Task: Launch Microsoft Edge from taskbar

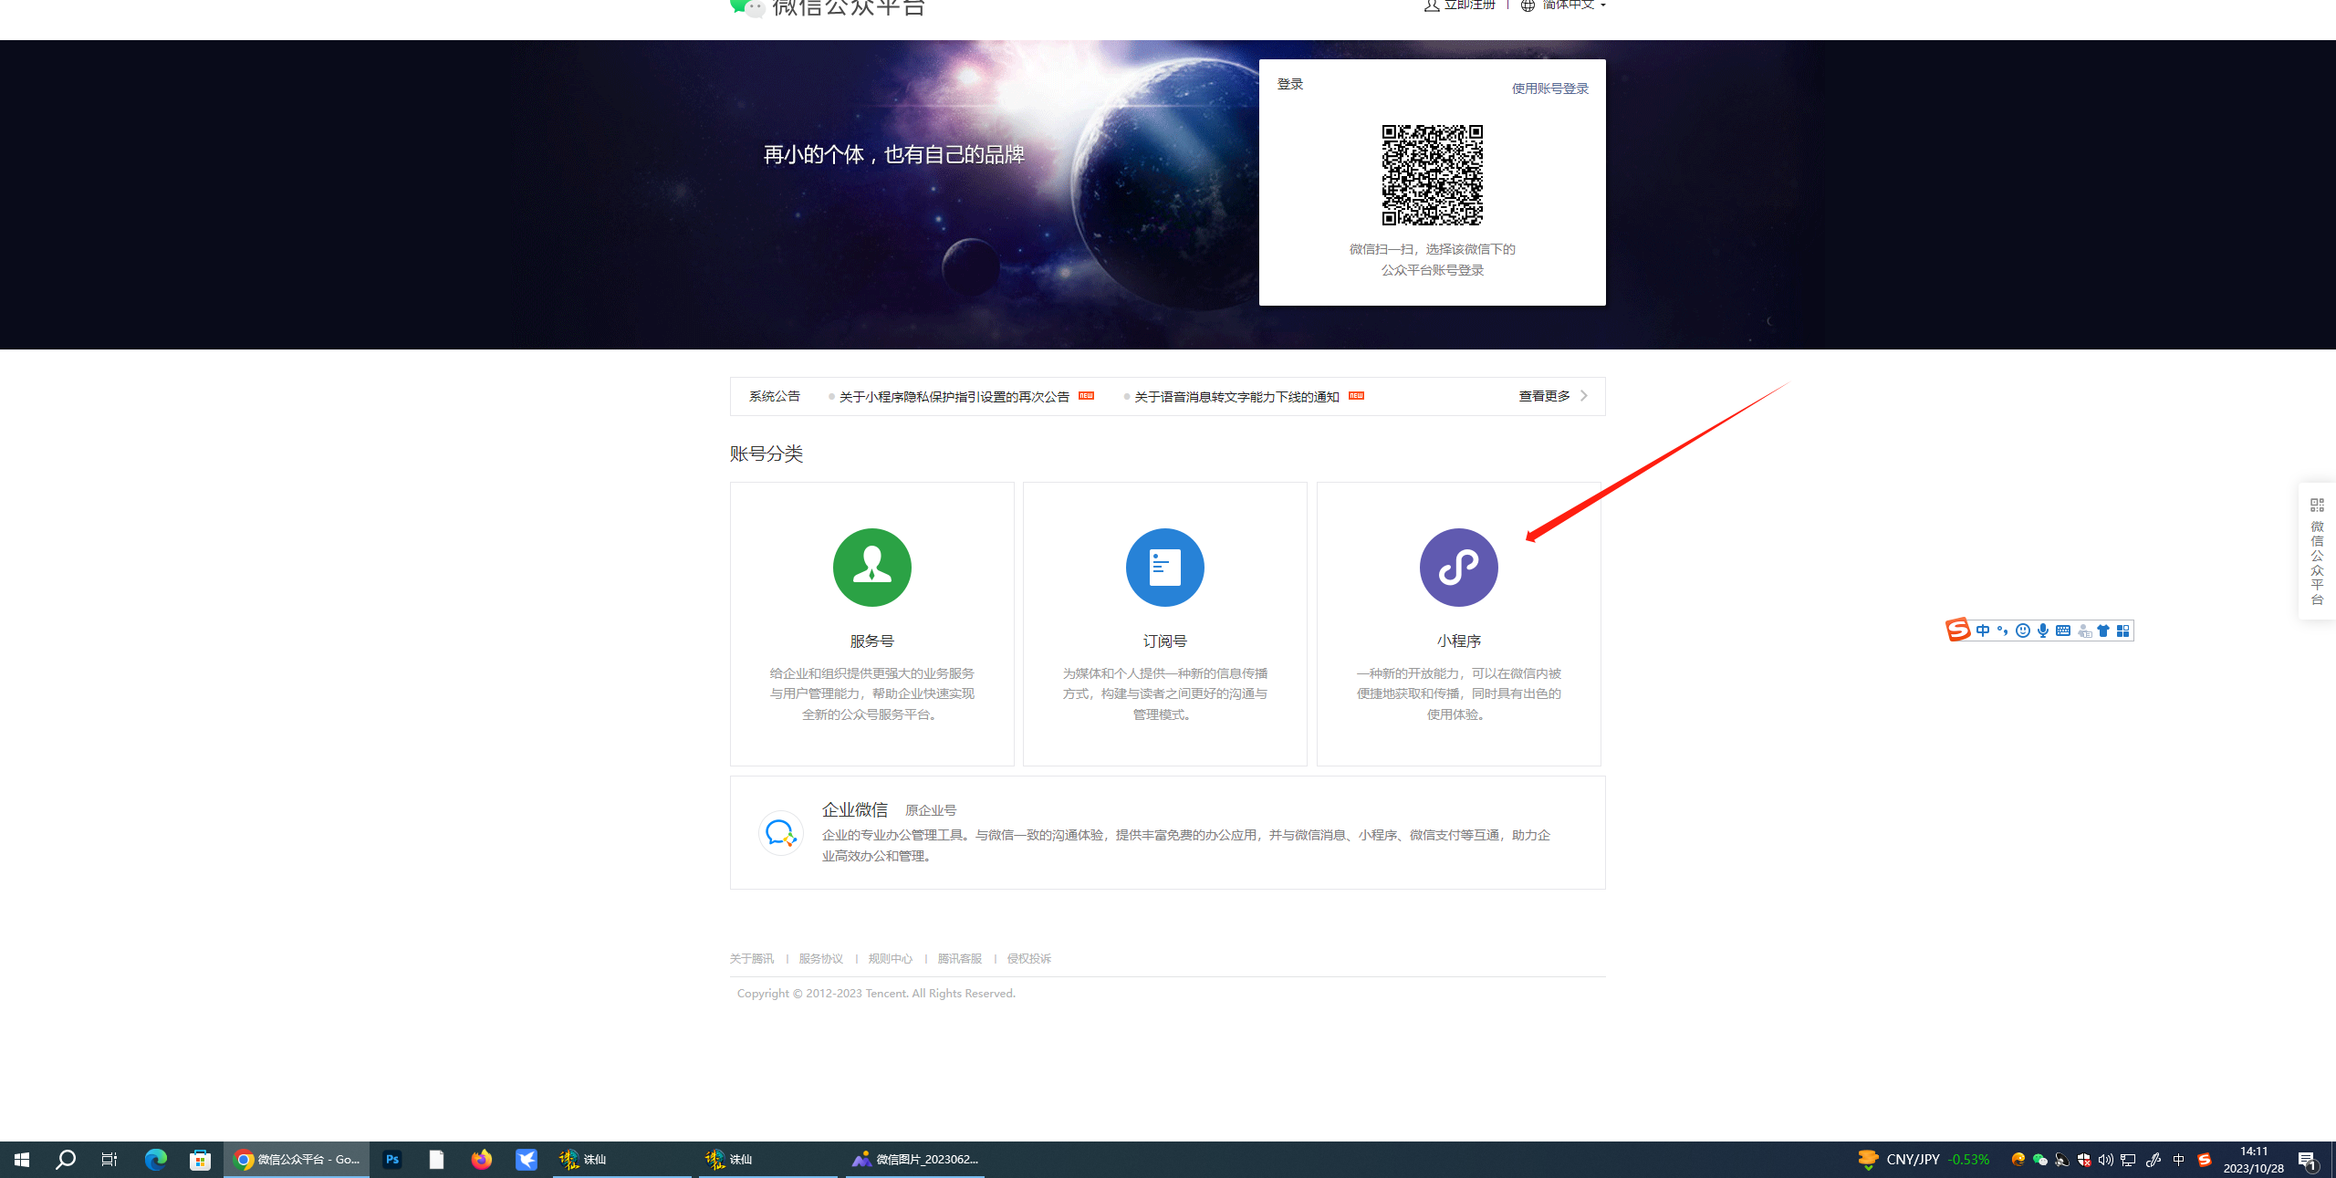Action: coord(155,1159)
